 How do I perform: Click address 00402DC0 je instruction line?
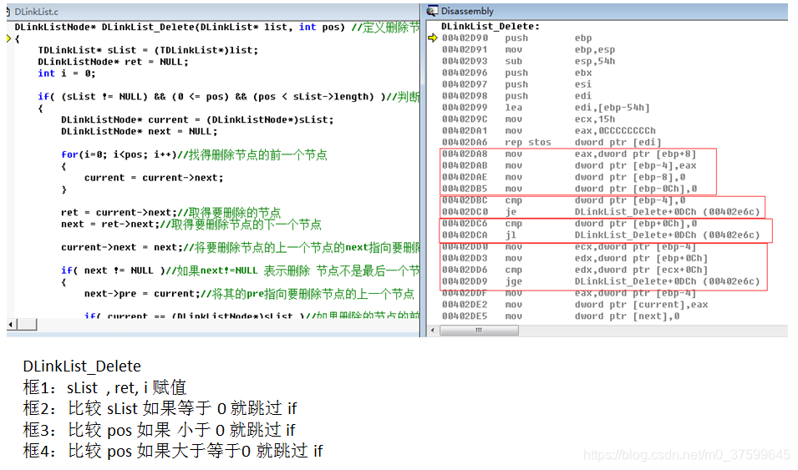tap(601, 212)
